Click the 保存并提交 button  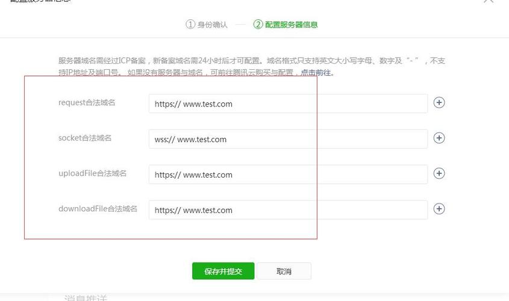[x=223, y=271]
